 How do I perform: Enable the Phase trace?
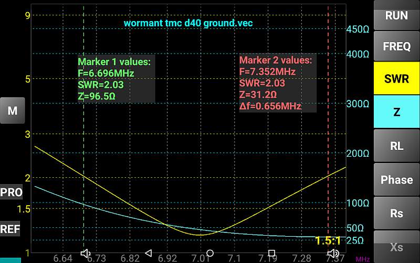coord(396,179)
